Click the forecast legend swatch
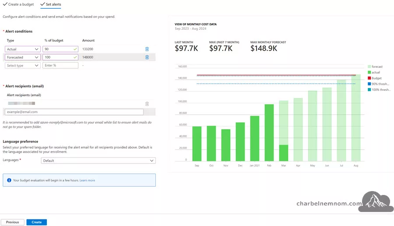Viewport: 394px width, 226px height. (x=369, y=66)
